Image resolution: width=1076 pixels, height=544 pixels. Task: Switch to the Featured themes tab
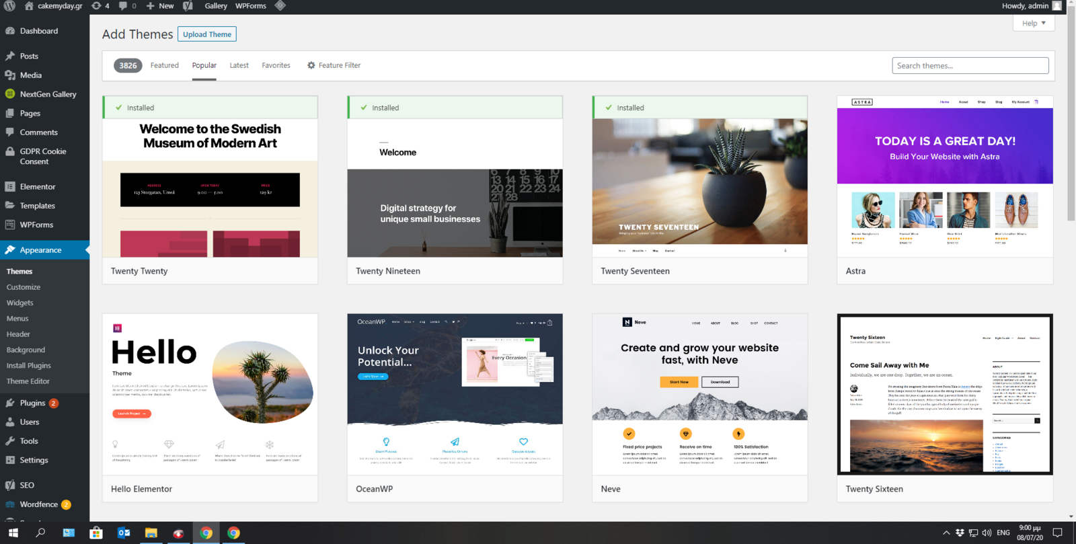(x=165, y=65)
